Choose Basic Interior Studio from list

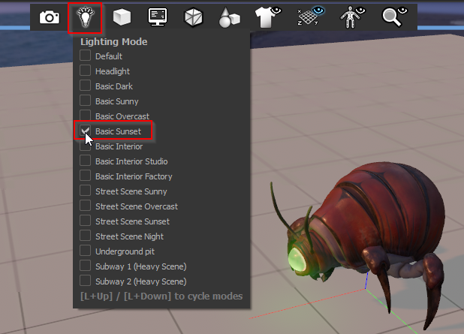pyautogui.click(x=86, y=161)
